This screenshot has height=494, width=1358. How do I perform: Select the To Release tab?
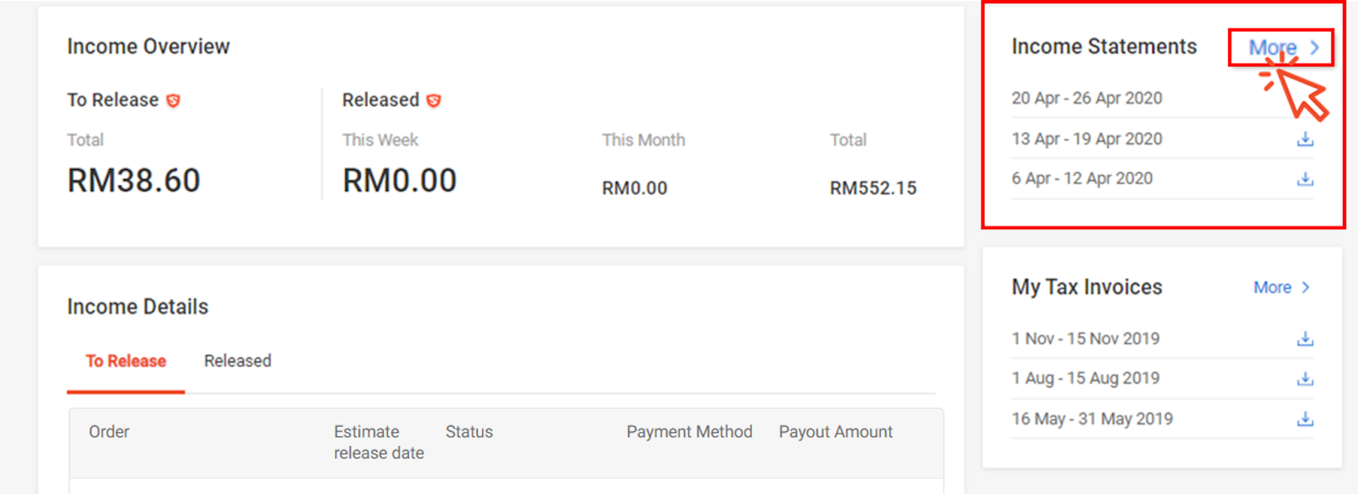[x=124, y=360]
